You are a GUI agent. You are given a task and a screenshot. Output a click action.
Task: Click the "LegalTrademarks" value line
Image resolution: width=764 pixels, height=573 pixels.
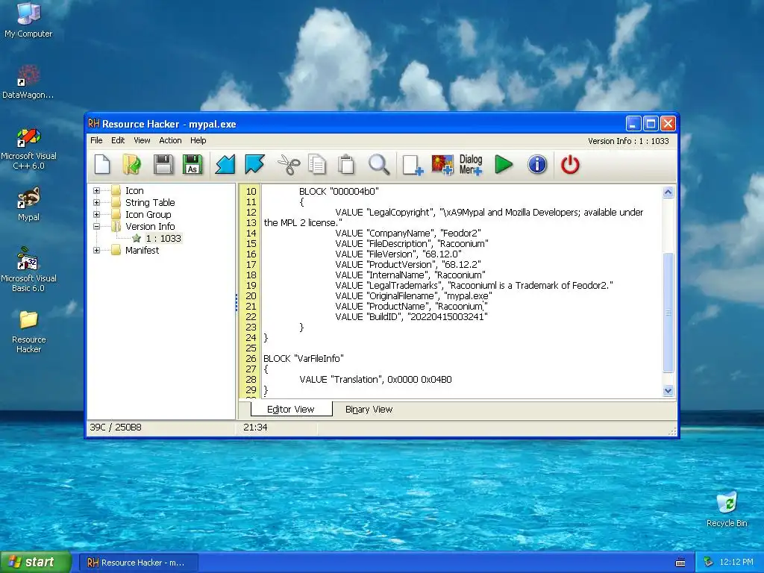click(x=474, y=286)
